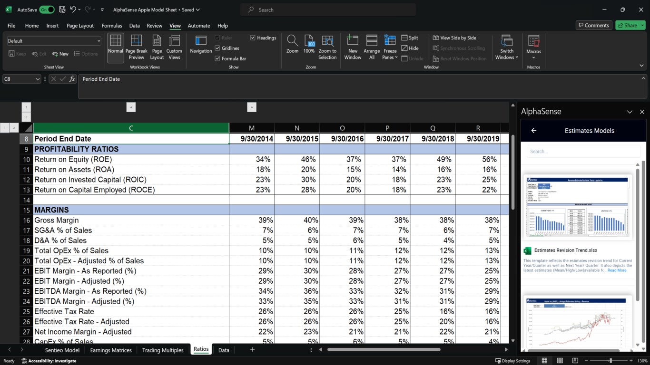
Task: Expand the Freeze Panes menu
Action: 390,54
